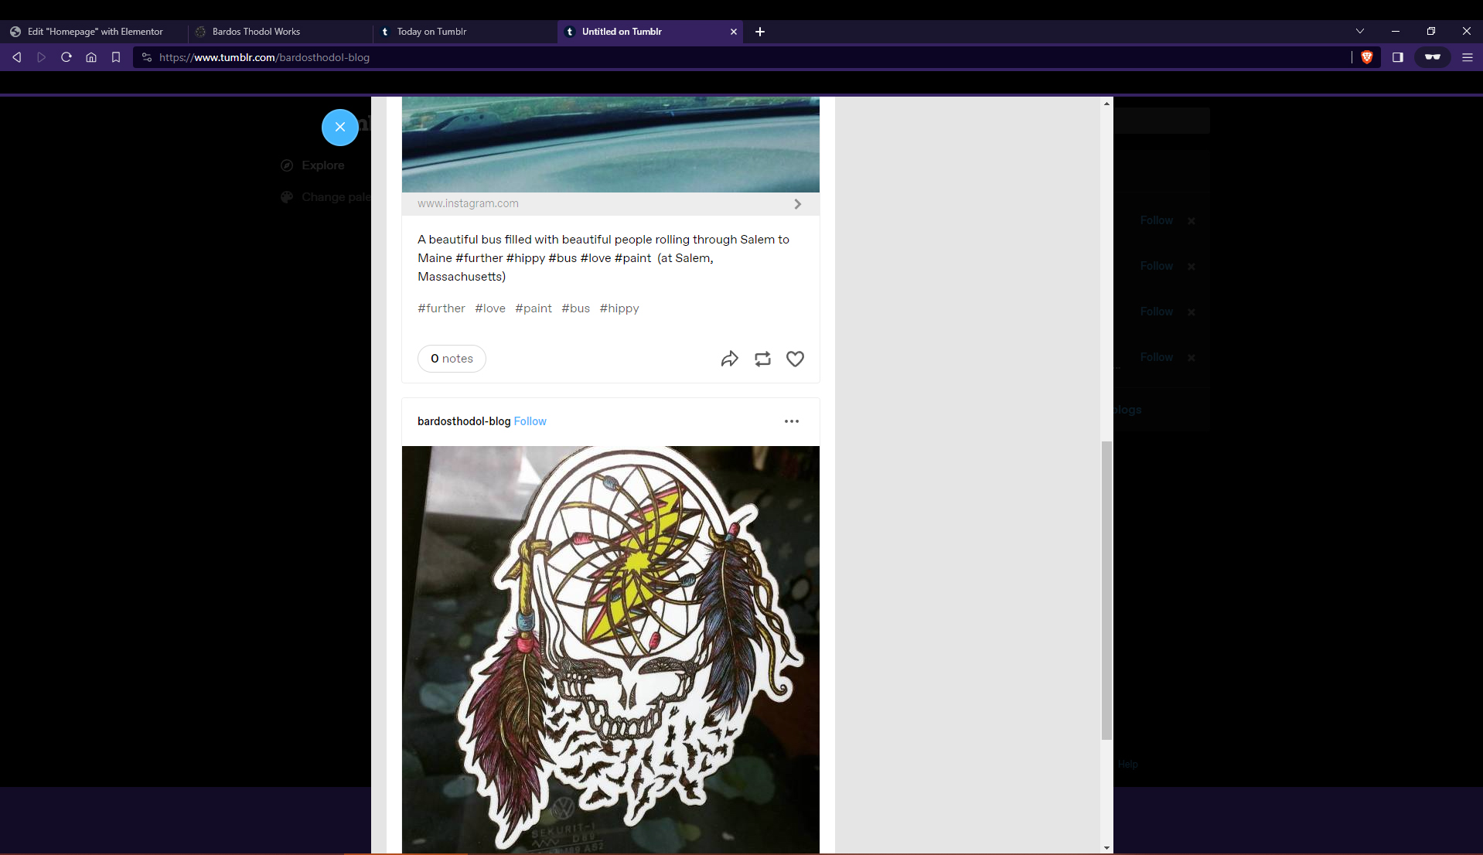1483x855 pixels.
Task: Share the Salem bus post
Action: pyautogui.click(x=729, y=359)
